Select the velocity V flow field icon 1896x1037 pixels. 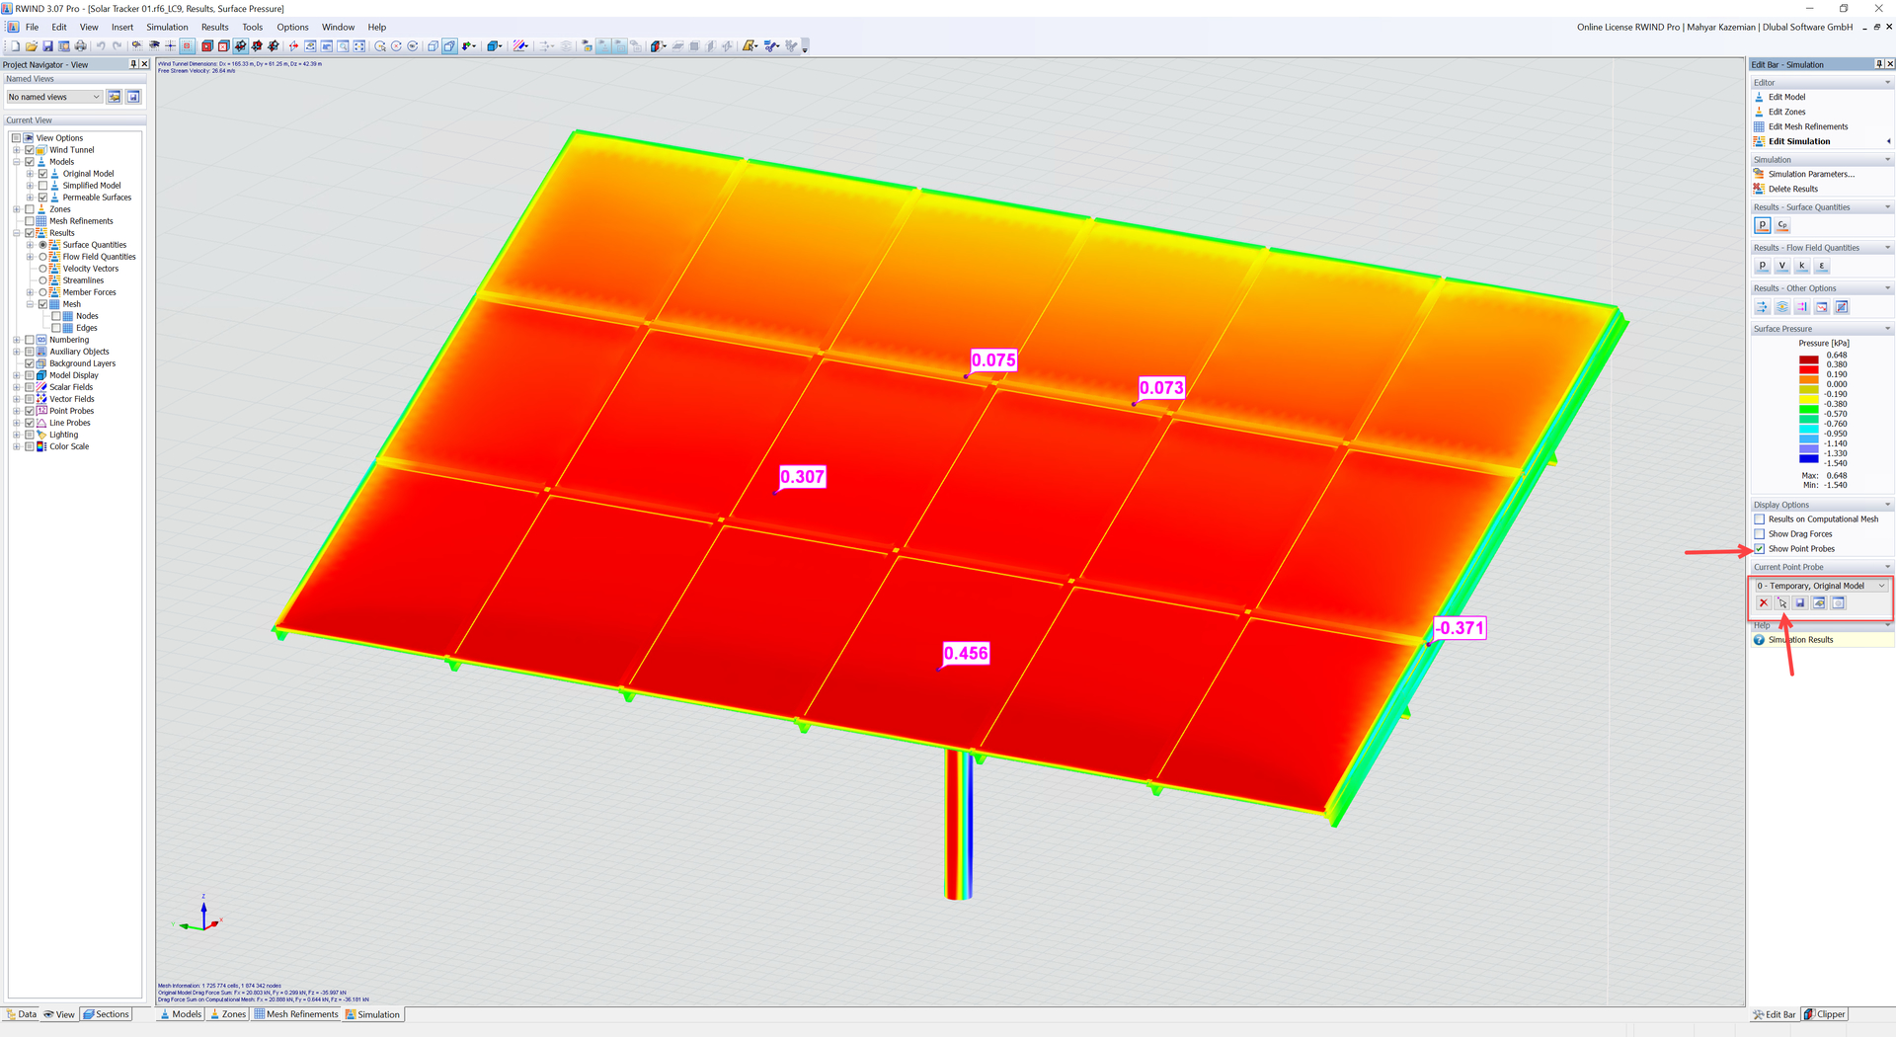point(1782,266)
